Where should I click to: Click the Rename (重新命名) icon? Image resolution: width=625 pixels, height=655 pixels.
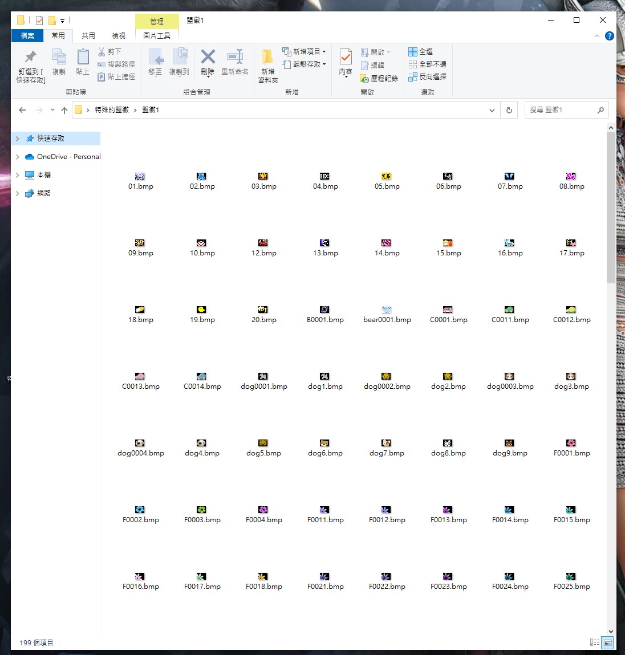[235, 57]
